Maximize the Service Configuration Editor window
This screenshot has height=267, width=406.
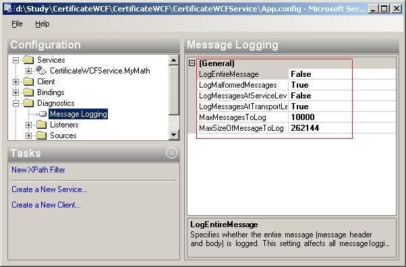click(x=384, y=9)
